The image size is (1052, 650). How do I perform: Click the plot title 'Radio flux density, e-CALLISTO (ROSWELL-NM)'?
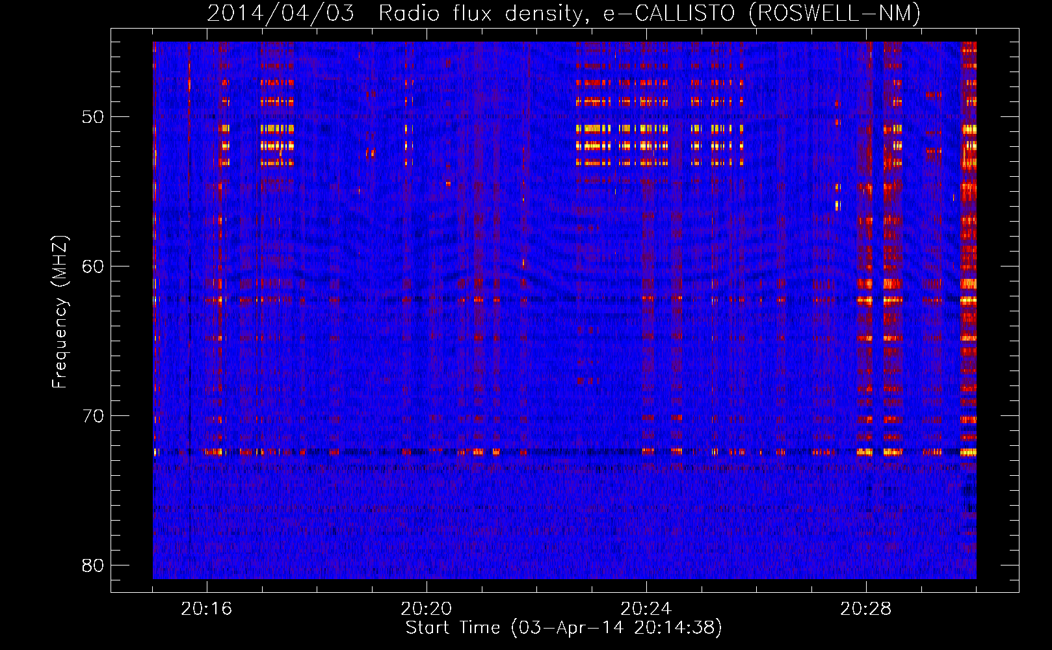650,13
